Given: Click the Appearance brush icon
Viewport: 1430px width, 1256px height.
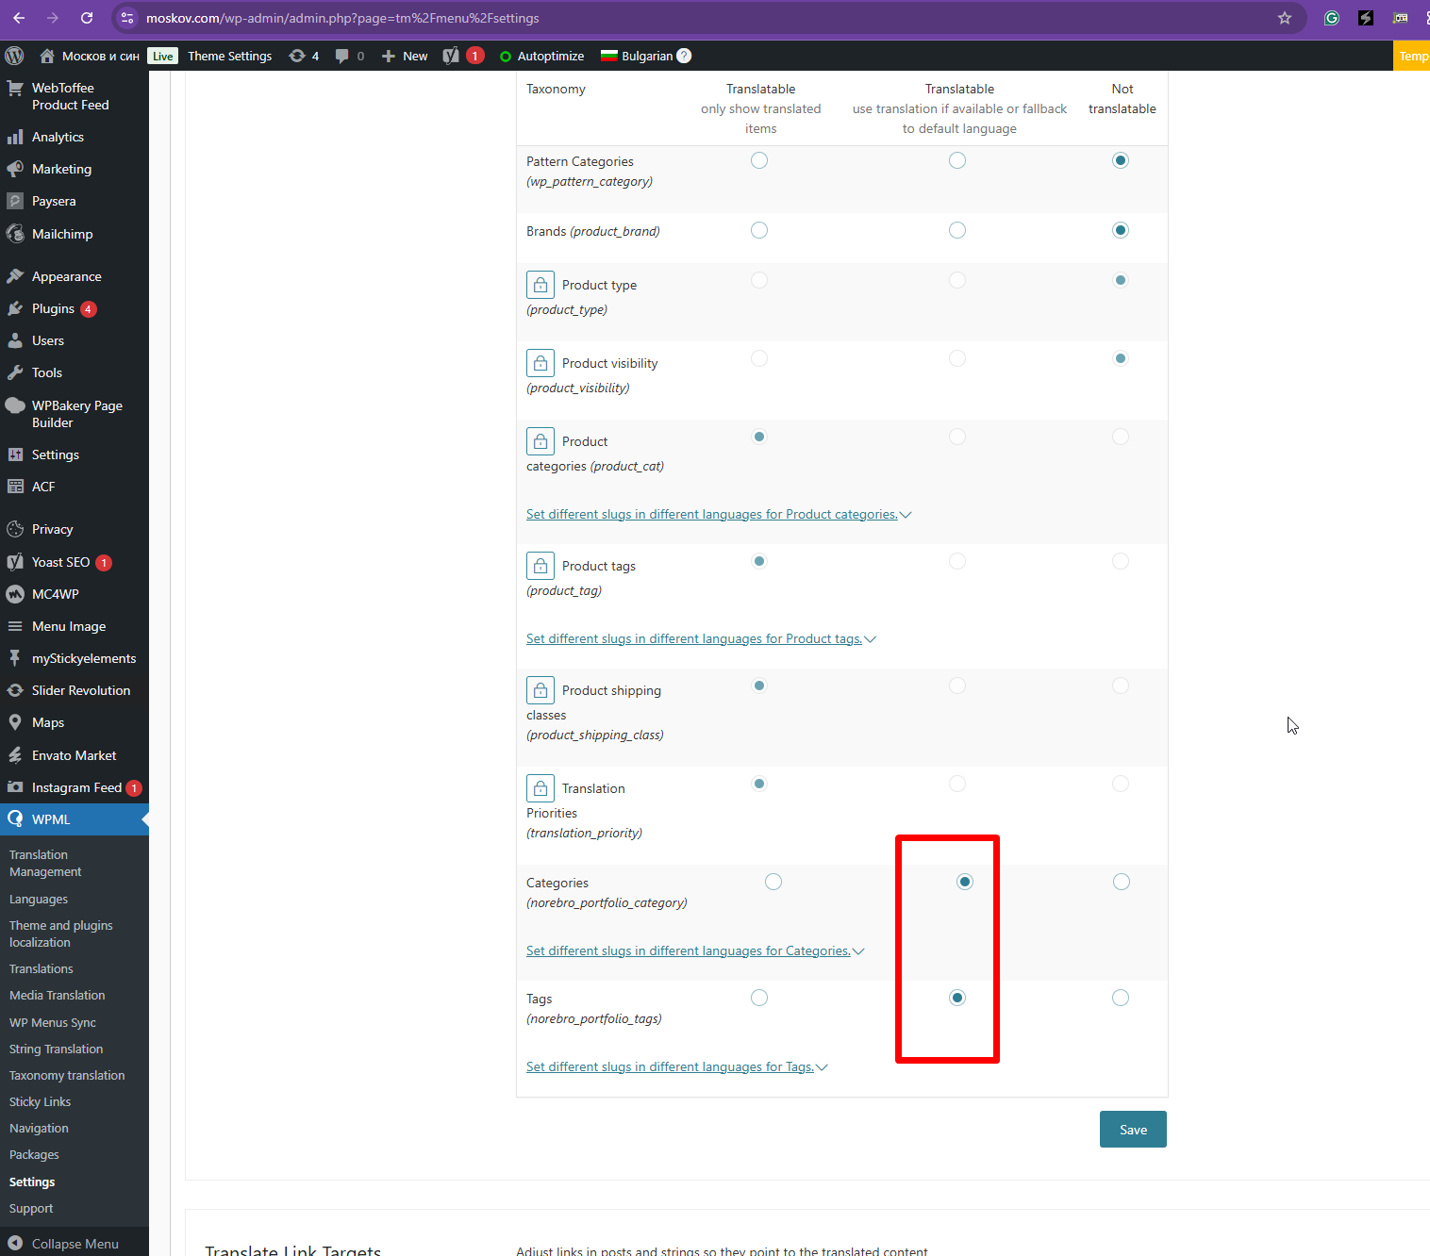Looking at the screenshot, I should 15,276.
